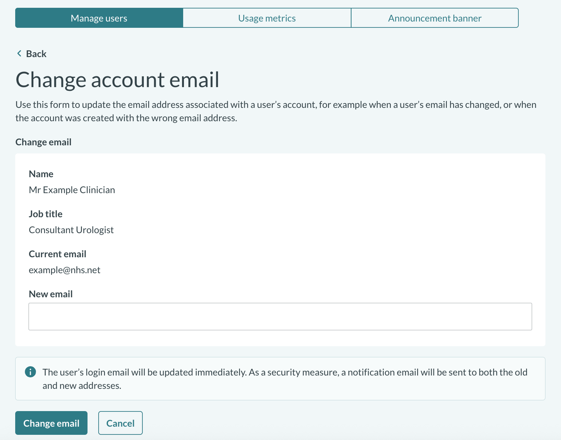Click the Back link
561x440 pixels.
tap(36, 53)
